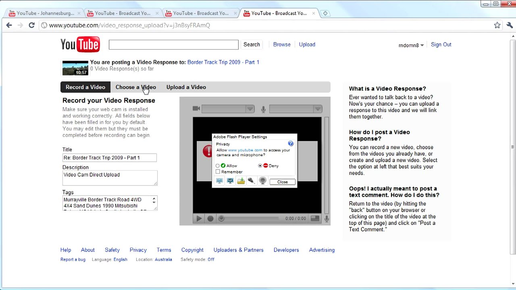The height and width of the screenshot is (290, 516).
Task: Expand the rndomn8 account menu
Action: tap(411, 45)
